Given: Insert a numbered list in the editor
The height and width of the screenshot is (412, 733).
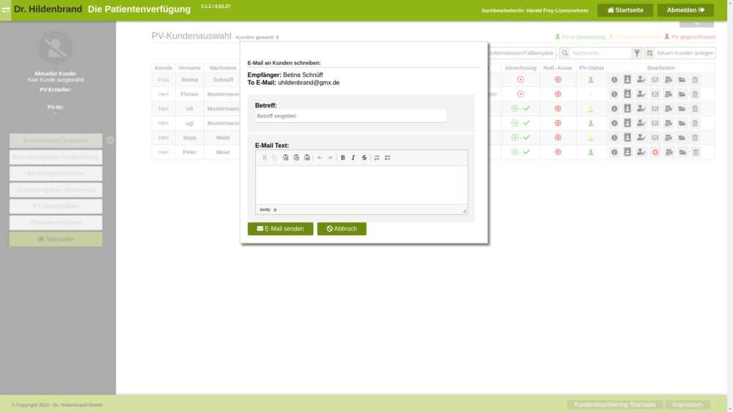Looking at the screenshot, I should 377,158.
